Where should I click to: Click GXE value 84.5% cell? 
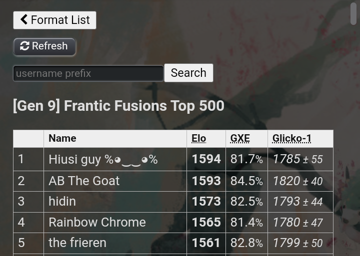[x=246, y=181]
